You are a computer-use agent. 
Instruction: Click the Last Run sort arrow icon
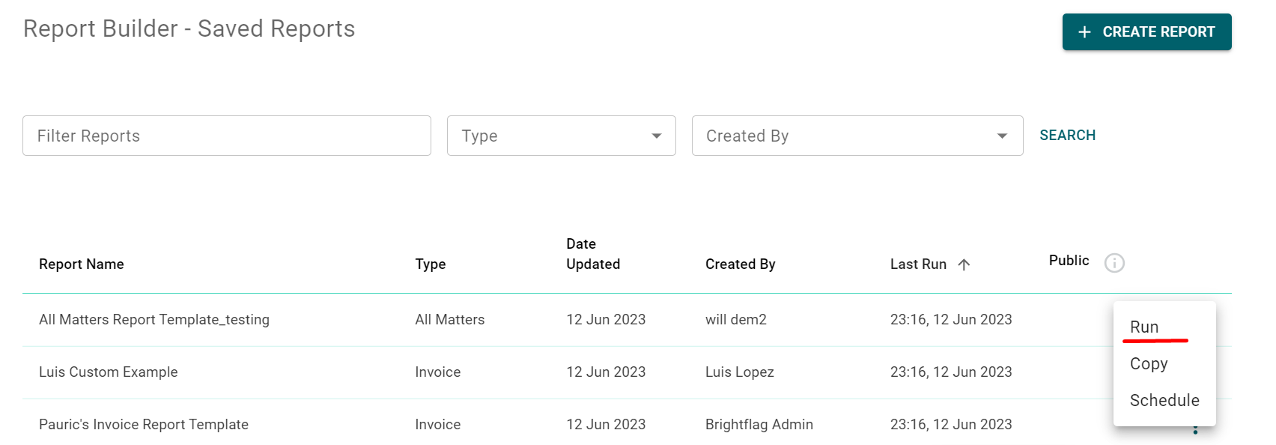click(964, 264)
